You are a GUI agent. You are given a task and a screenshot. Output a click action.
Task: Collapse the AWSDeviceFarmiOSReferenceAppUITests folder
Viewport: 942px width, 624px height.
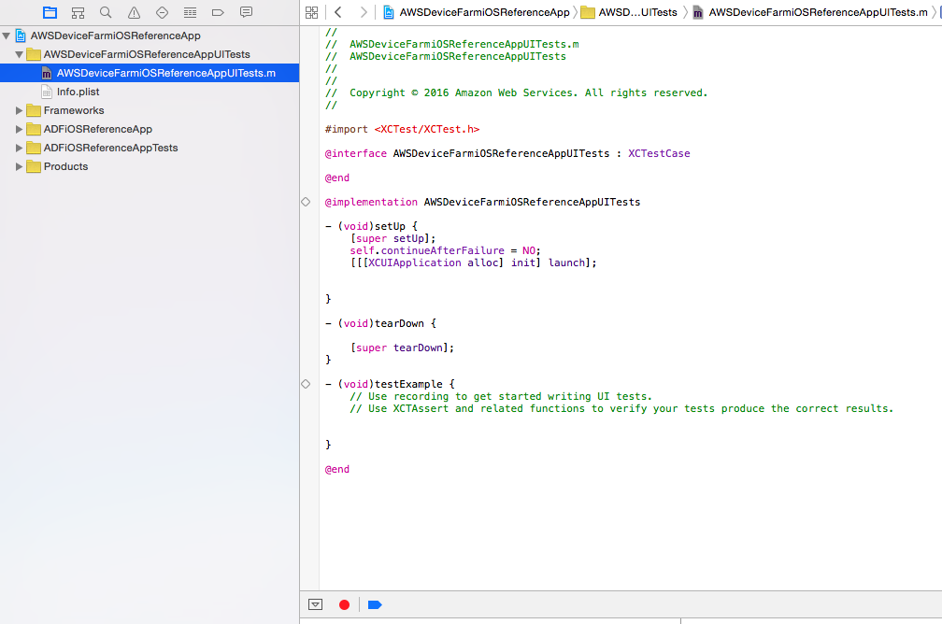click(x=20, y=54)
